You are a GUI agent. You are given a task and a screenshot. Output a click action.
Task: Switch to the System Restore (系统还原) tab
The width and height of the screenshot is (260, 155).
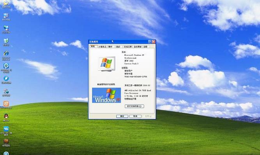128,47
